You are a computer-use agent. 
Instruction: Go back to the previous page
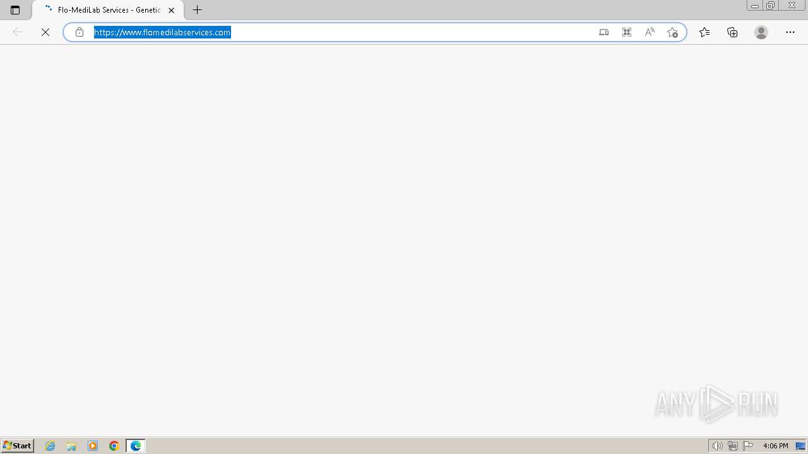coord(18,32)
